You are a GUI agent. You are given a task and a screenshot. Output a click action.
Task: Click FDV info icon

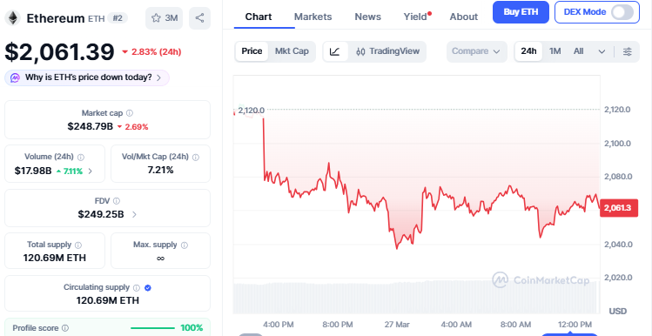click(x=117, y=201)
